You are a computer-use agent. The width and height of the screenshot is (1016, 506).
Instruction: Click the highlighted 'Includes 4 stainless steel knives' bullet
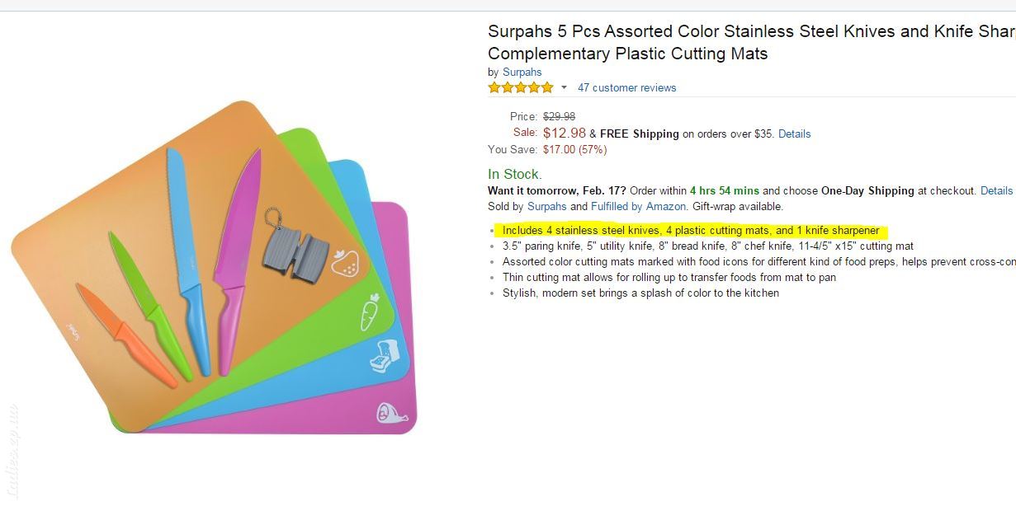pyautogui.click(x=691, y=230)
